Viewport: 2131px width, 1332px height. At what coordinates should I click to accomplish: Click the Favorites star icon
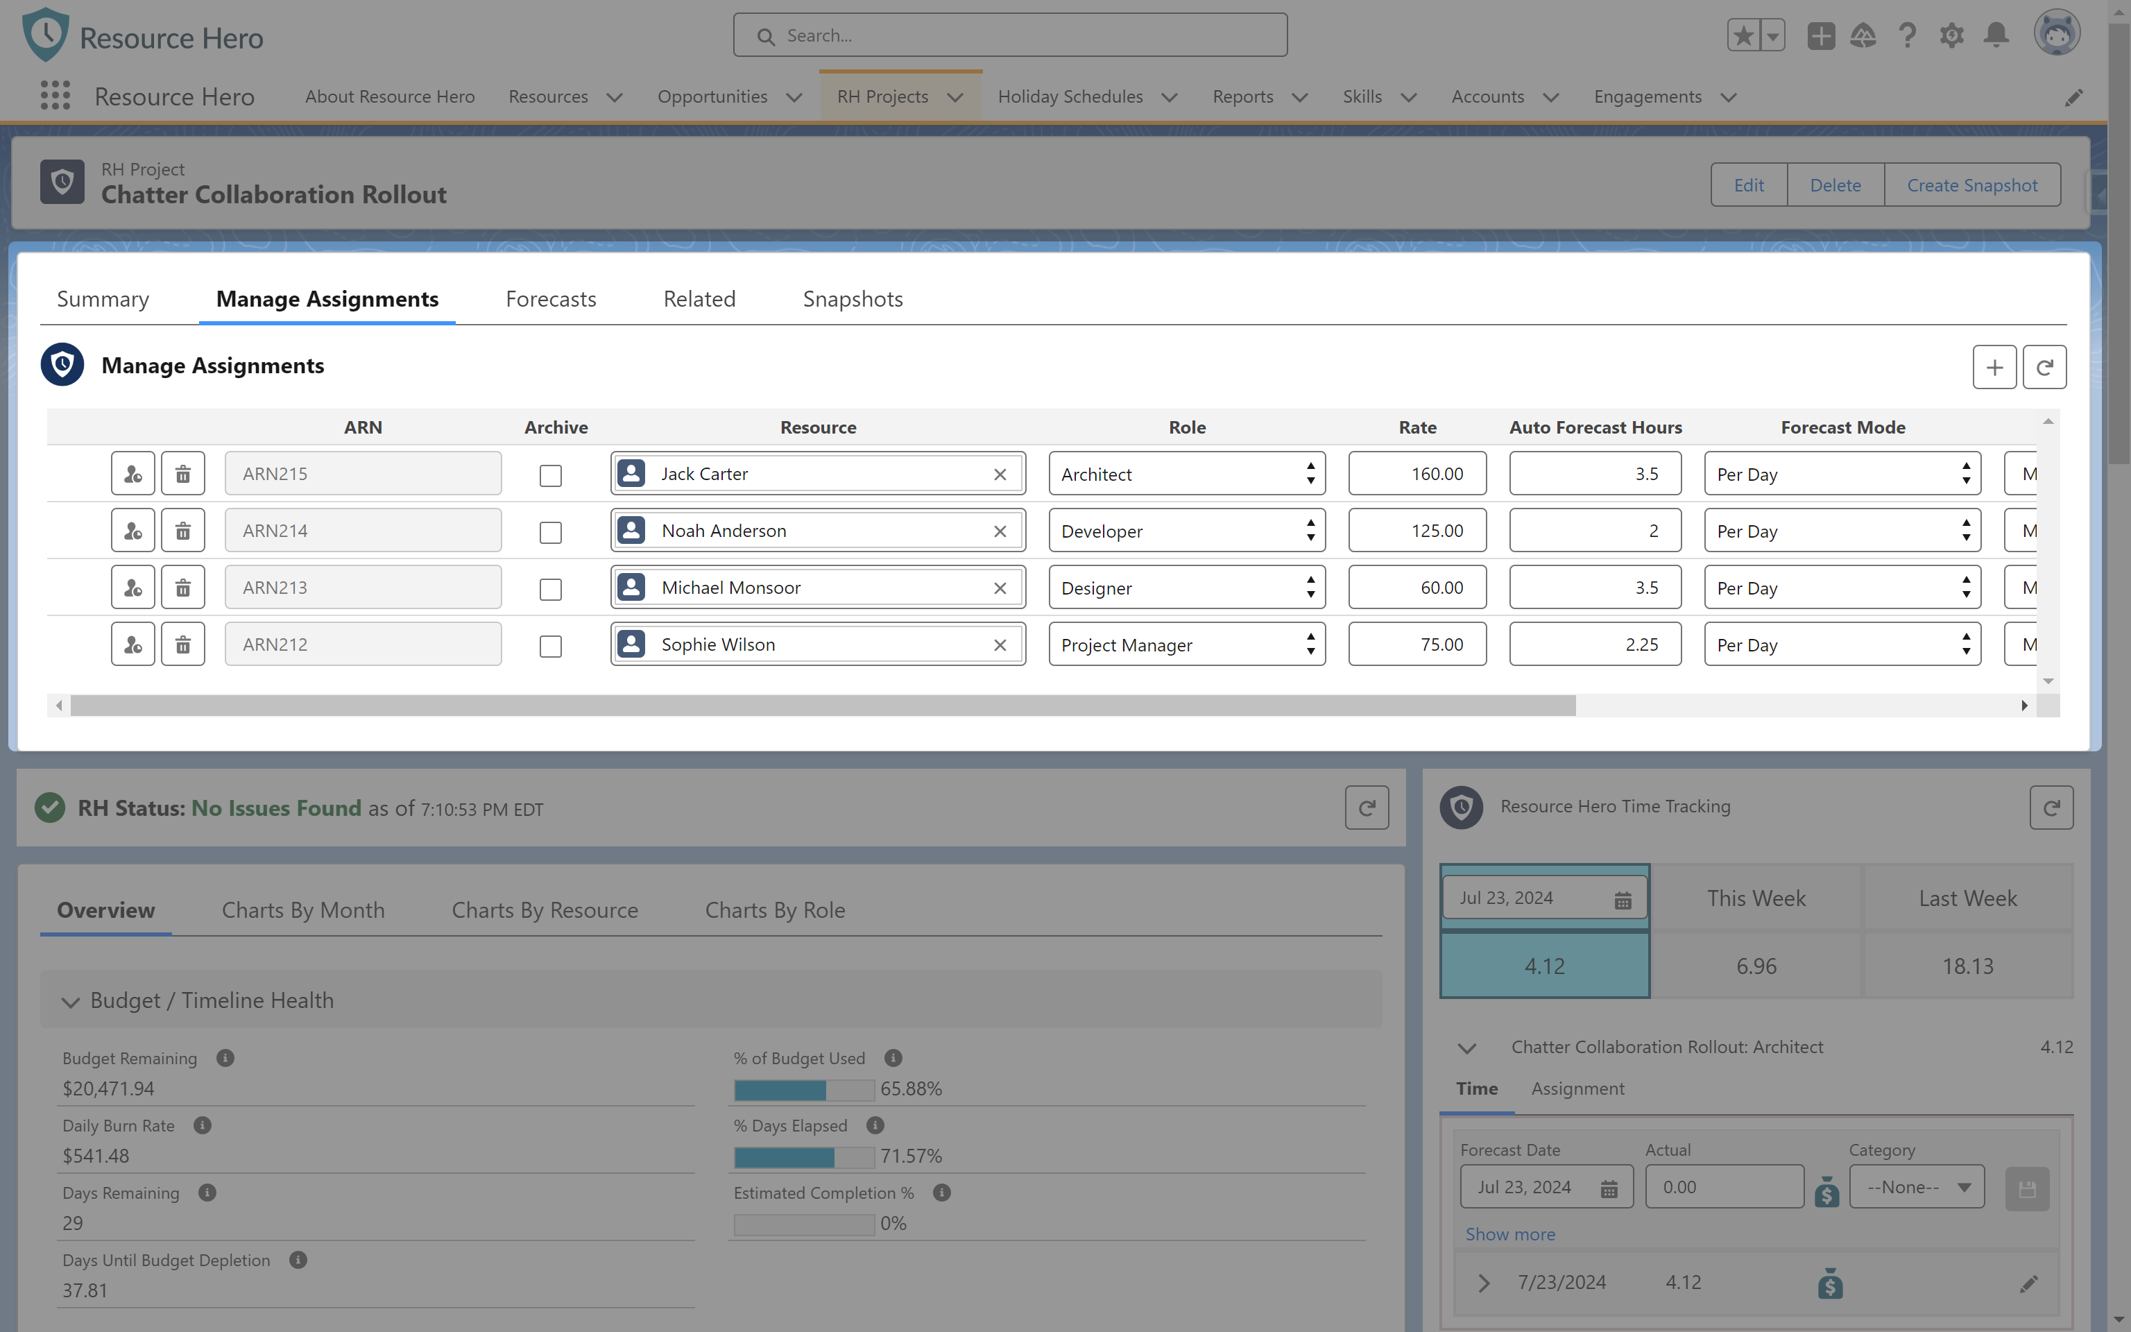pyautogui.click(x=1743, y=36)
